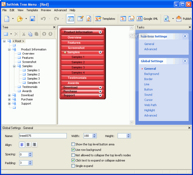Click the Save floppy disk icon
Screen dimensions: 193x175
pyautogui.click(x=32, y=19)
